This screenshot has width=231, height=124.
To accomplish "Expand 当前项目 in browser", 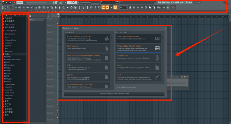I will [8, 18].
